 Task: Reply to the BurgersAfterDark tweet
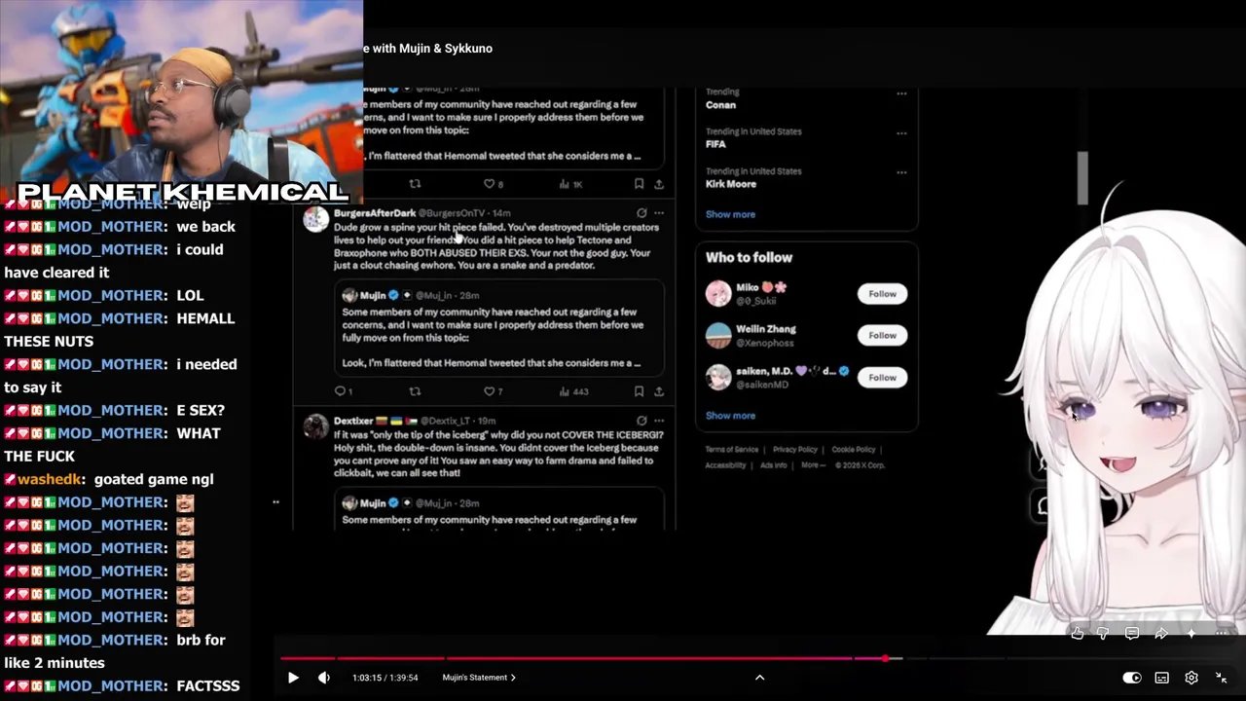coord(343,391)
